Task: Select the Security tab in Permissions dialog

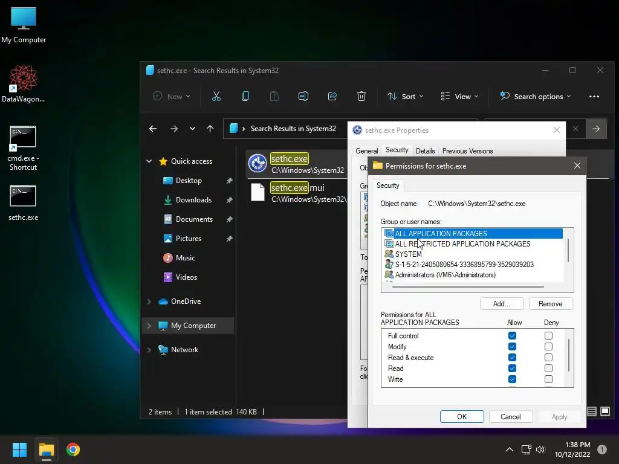Action: (387, 185)
